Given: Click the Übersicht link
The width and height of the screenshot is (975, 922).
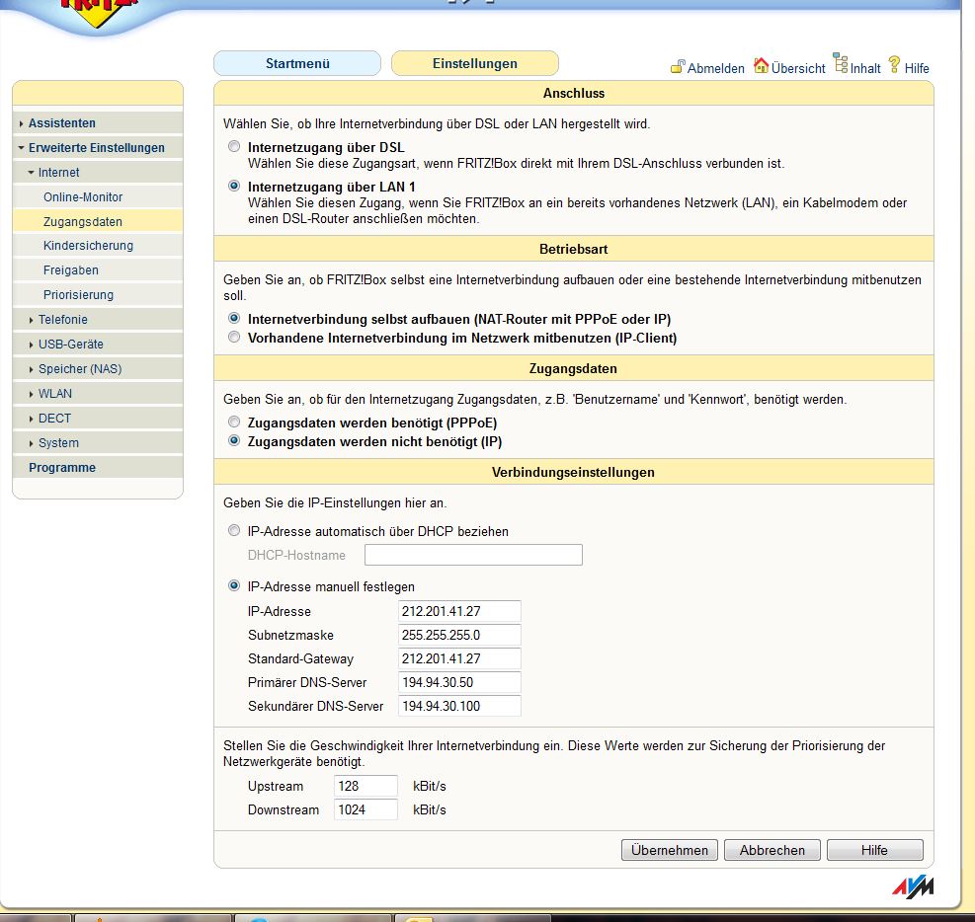Looking at the screenshot, I should 798,68.
